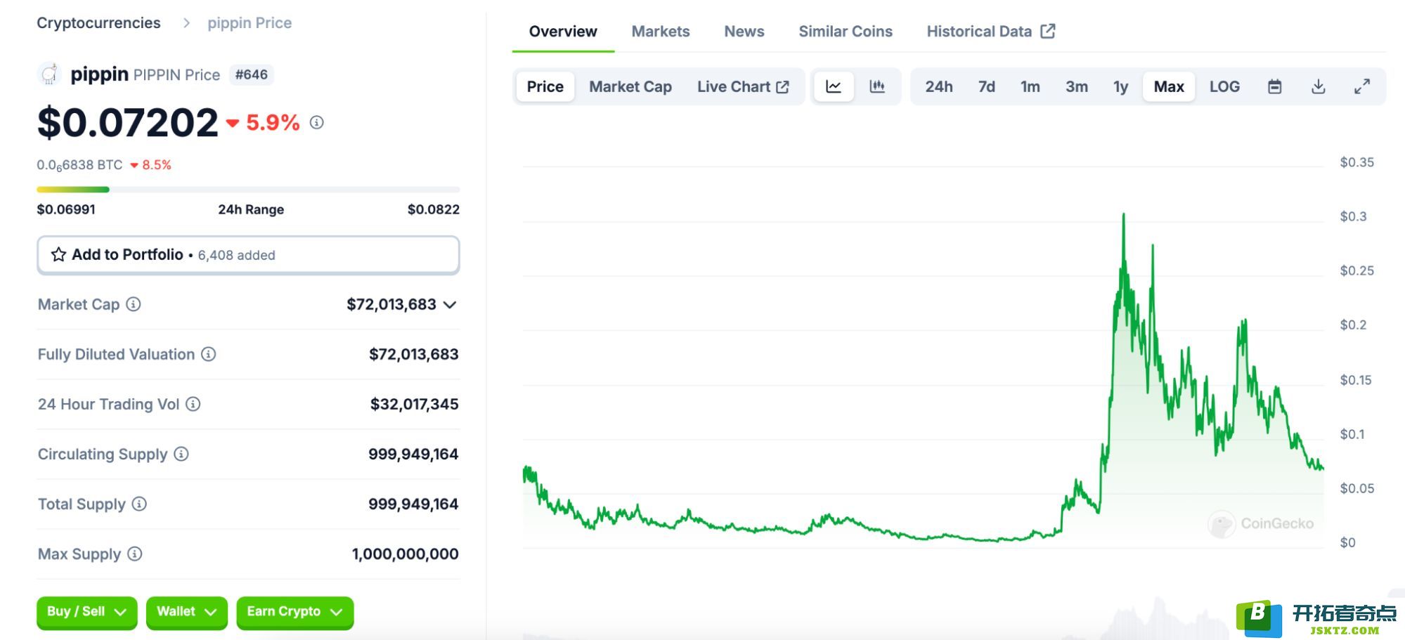Open the Similar Coins tab

click(x=846, y=32)
